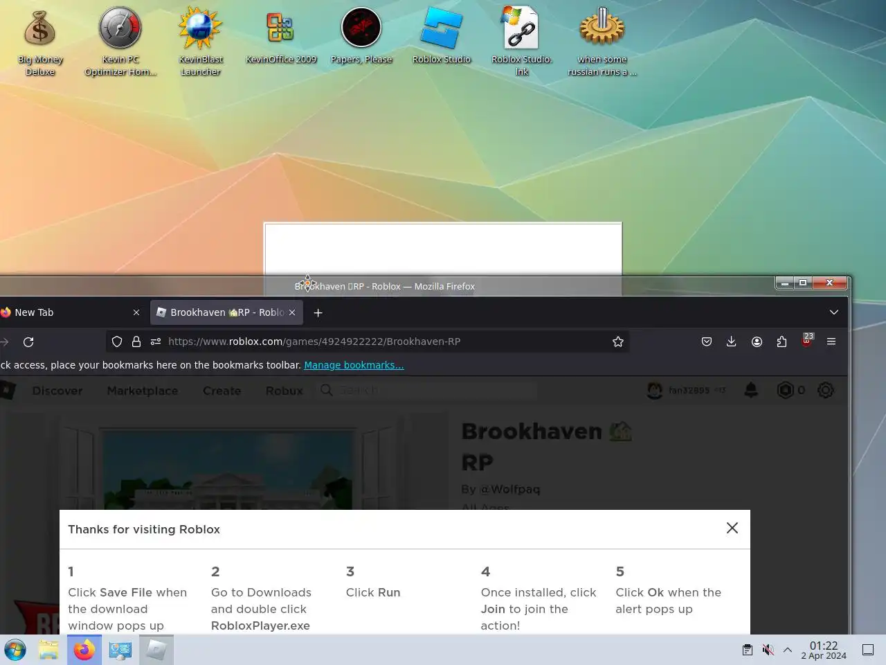Open a new tab with plus

318,312
